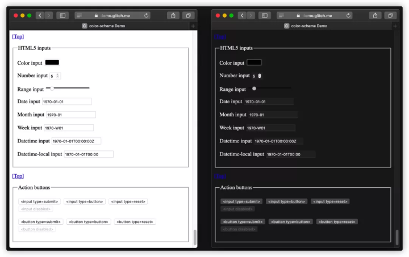Show the sidebar in the dark Safari window

click(x=264, y=15)
